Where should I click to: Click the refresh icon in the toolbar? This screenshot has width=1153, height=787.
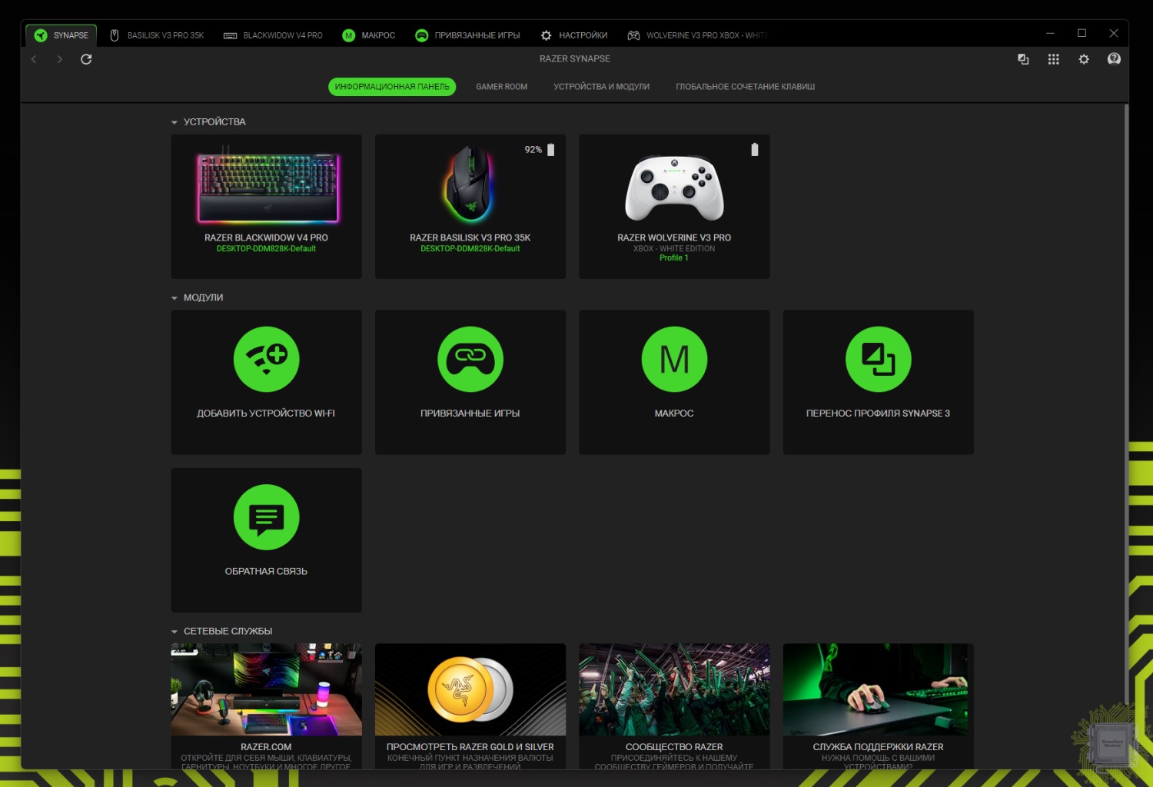tap(86, 59)
